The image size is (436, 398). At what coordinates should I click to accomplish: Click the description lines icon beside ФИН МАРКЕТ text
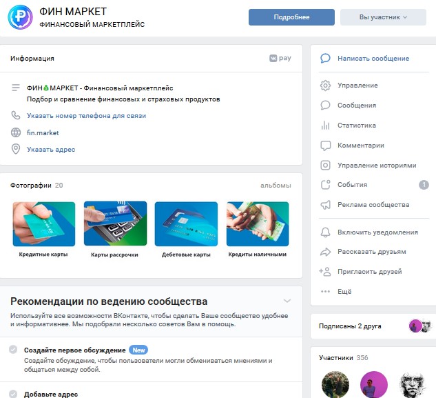pyautogui.click(x=16, y=88)
